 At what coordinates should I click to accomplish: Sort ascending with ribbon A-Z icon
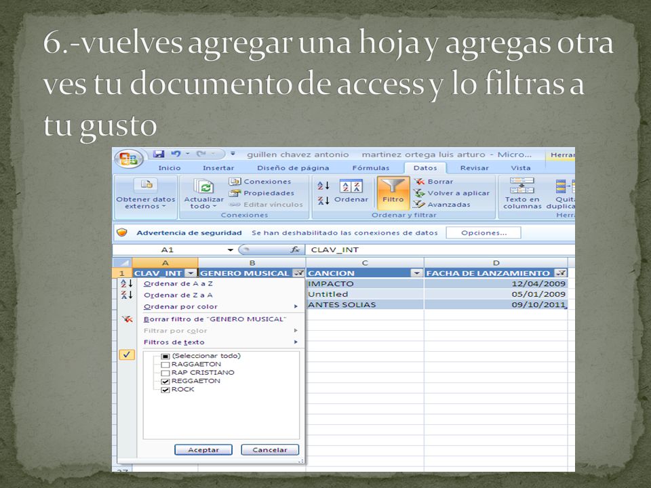323,186
